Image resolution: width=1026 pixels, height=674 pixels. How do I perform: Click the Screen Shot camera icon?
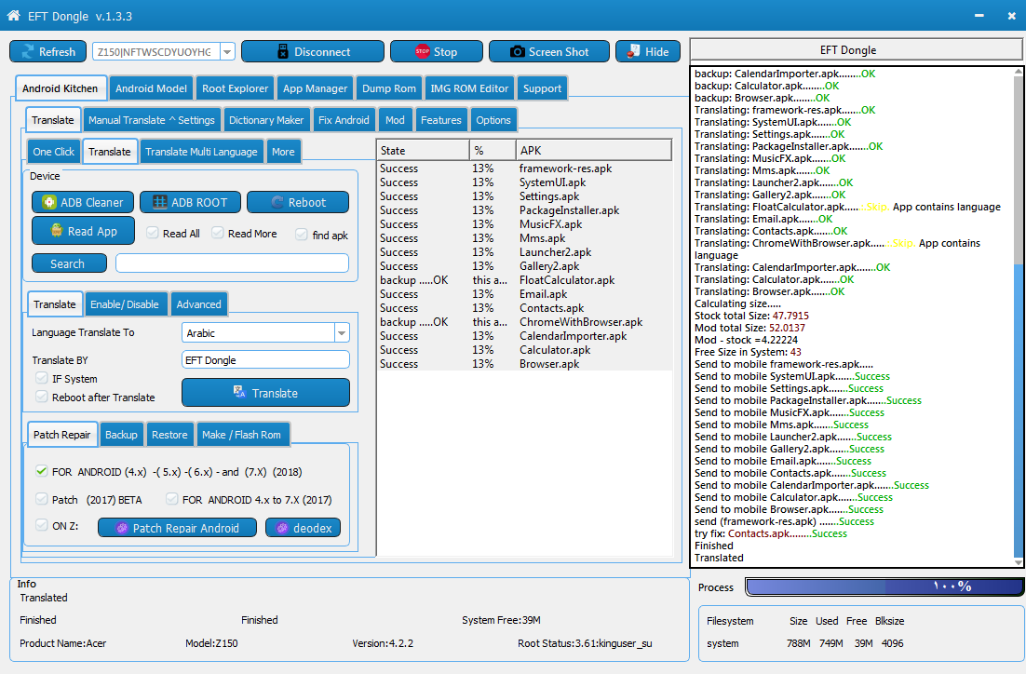(x=517, y=52)
